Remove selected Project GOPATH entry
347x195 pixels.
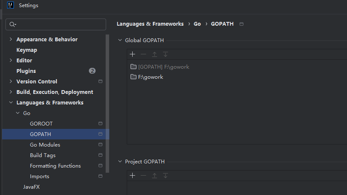click(144, 176)
